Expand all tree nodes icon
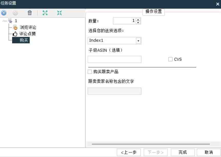Screen dimensions: 221x157 click(x=45, y=13)
